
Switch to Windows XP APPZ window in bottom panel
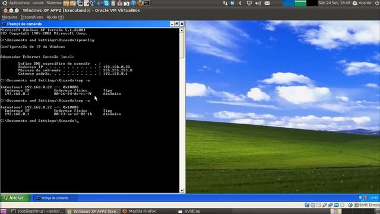(94, 212)
